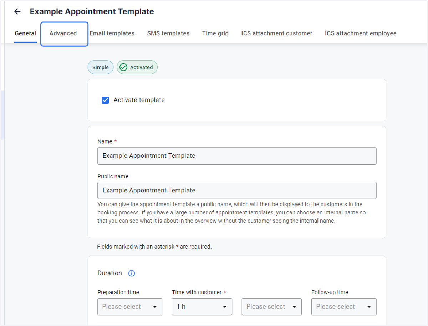Switch to the General tab

[x=25, y=33]
